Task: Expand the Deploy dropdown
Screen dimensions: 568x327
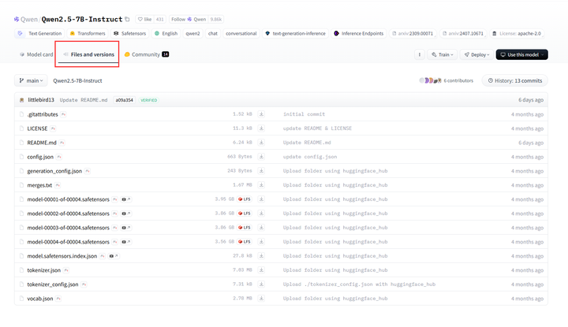Action: coord(476,54)
